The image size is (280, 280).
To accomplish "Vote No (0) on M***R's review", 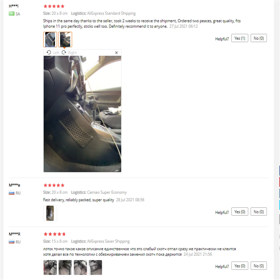I will 258,266.
